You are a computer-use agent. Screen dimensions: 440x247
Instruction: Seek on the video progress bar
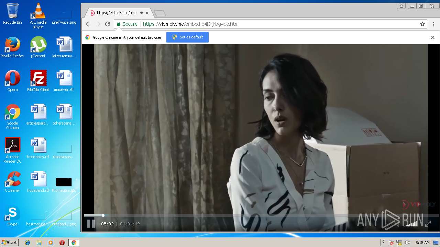click(x=261, y=215)
